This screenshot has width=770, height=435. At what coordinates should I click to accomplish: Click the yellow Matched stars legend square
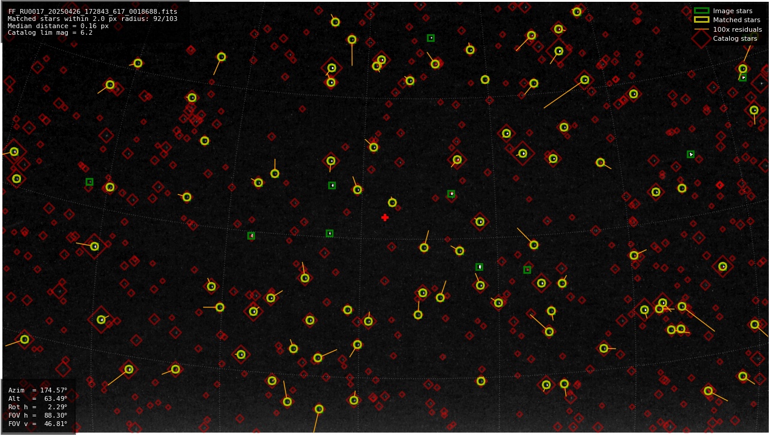coord(701,20)
